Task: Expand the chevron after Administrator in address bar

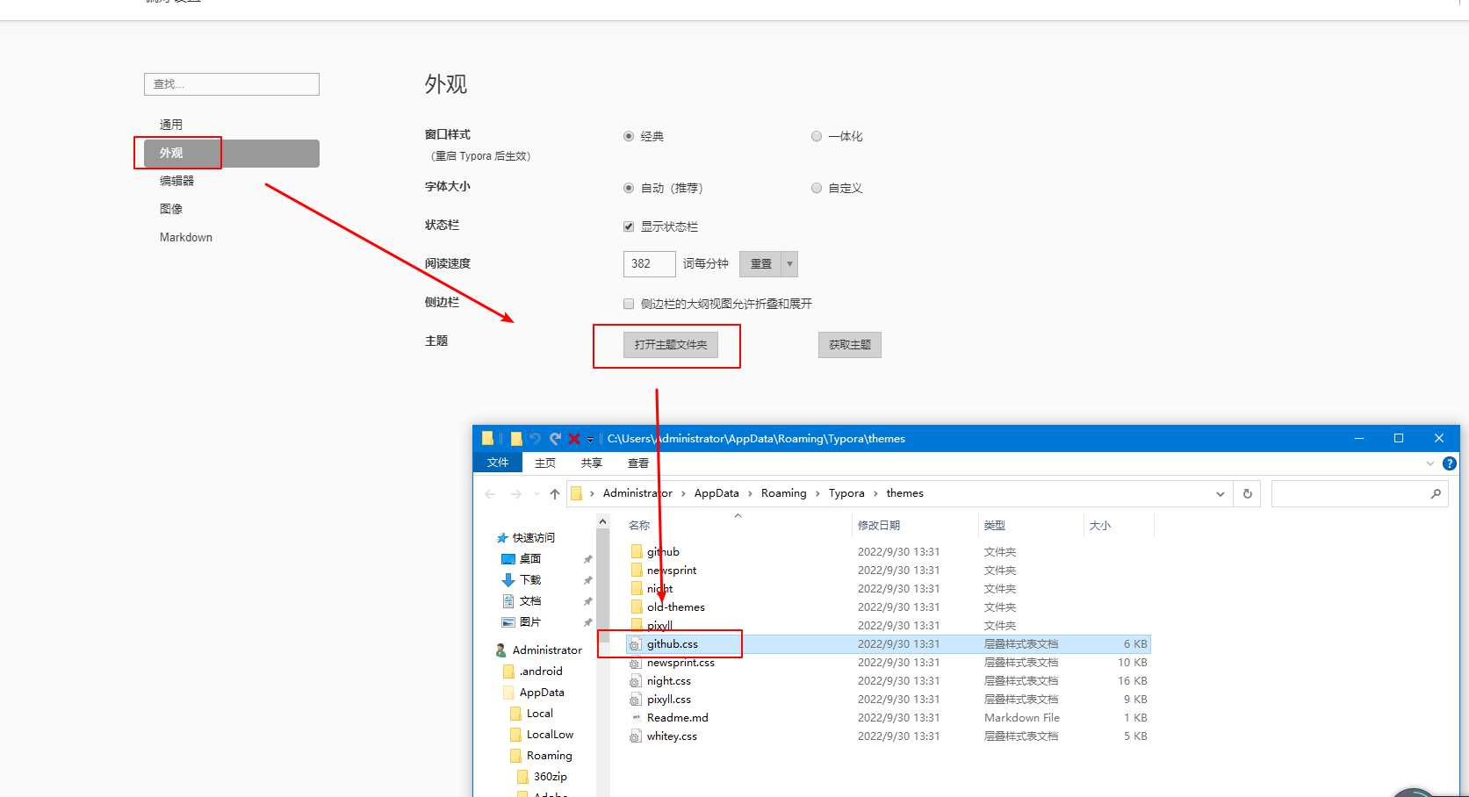Action: click(683, 494)
